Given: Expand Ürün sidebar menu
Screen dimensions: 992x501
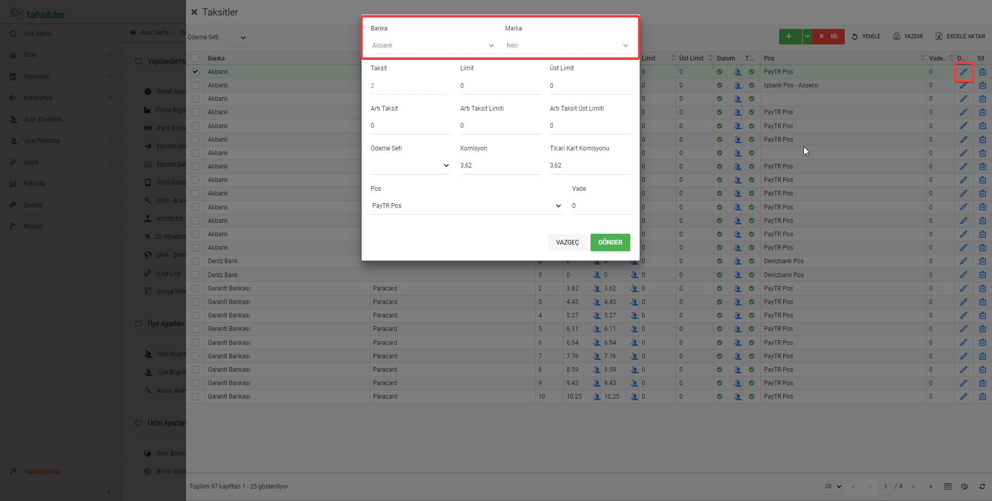Looking at the screenshot, I should point(60,55).
